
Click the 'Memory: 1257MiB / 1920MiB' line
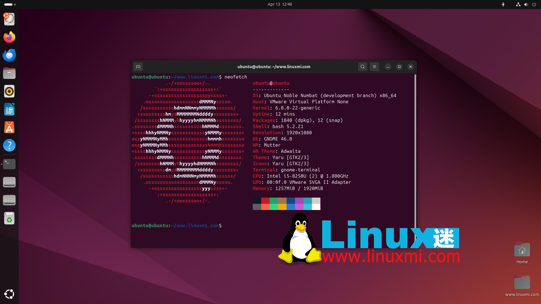tap(288, 188)
